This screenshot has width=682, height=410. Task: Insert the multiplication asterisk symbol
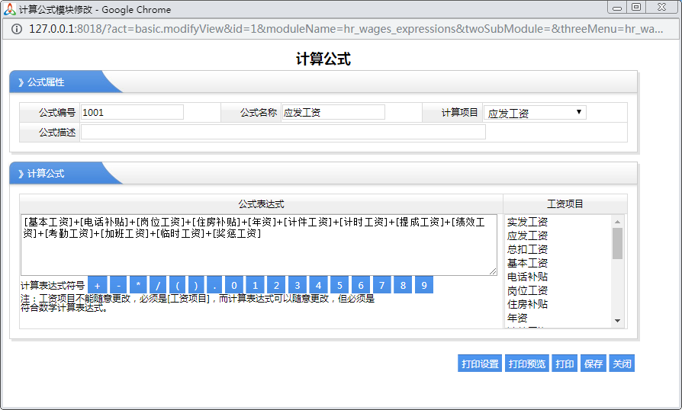click(139, 285)
